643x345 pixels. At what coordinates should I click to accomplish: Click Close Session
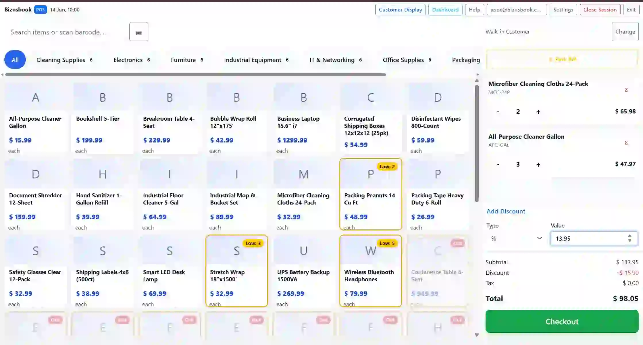pos(600,10)
